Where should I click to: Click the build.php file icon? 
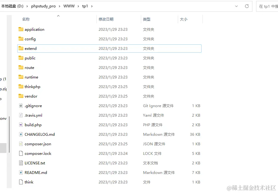click(x=21, y=125)
